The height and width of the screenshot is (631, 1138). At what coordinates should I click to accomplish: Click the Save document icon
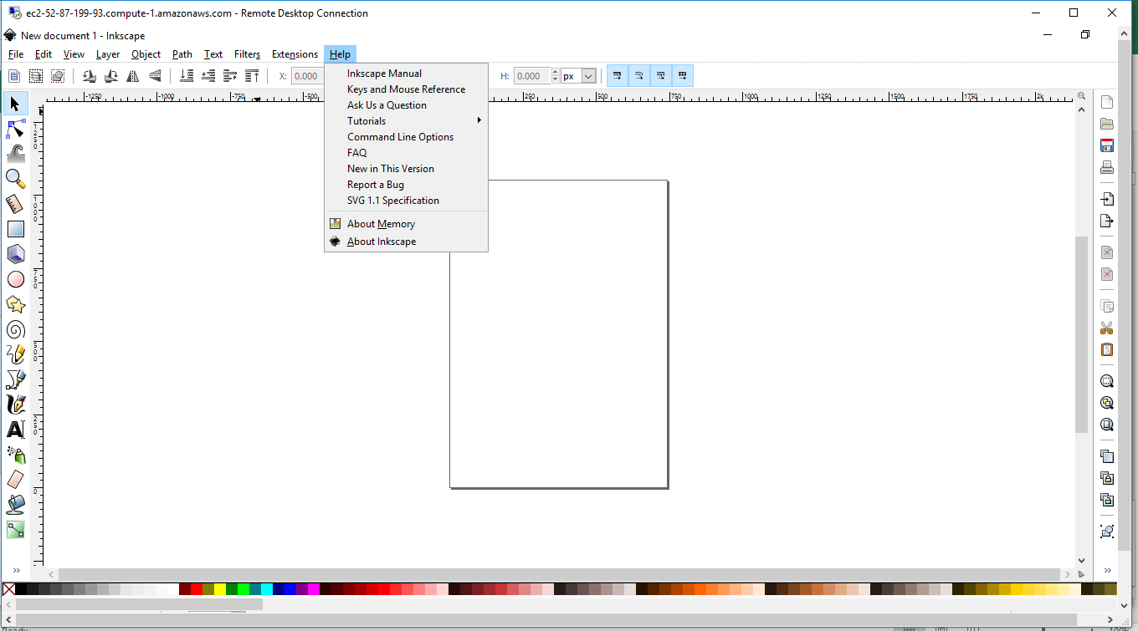1107,145
